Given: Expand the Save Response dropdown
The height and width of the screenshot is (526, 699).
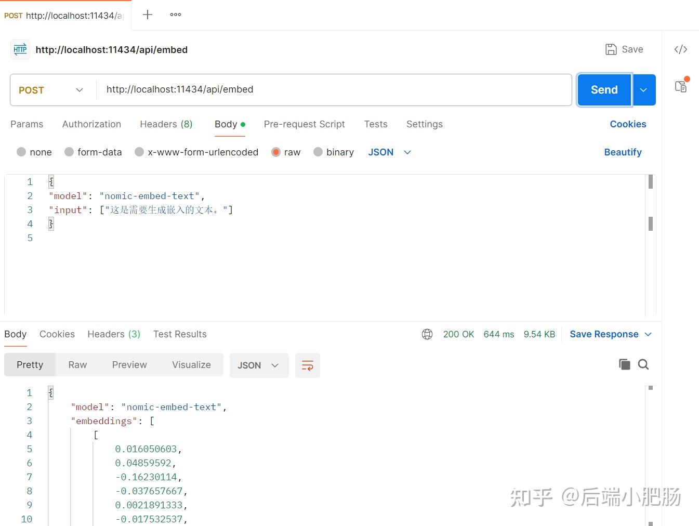Looking at the screenshot, I should 648,334.
